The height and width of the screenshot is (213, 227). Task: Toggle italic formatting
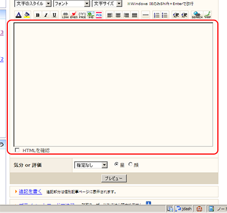coord(46,15)
